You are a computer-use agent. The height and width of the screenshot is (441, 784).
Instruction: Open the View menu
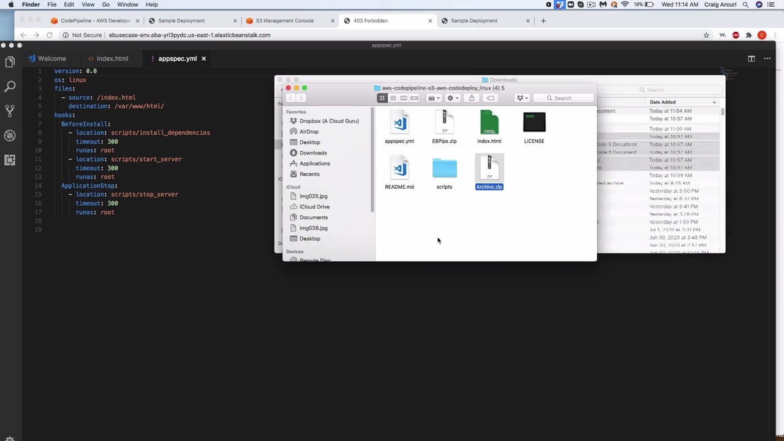coord(88,4)
